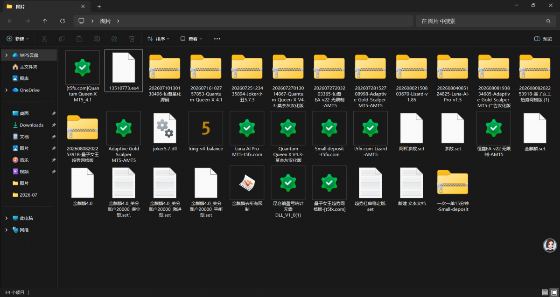Toggle the 预览 preview pane

tap(543, 39)
